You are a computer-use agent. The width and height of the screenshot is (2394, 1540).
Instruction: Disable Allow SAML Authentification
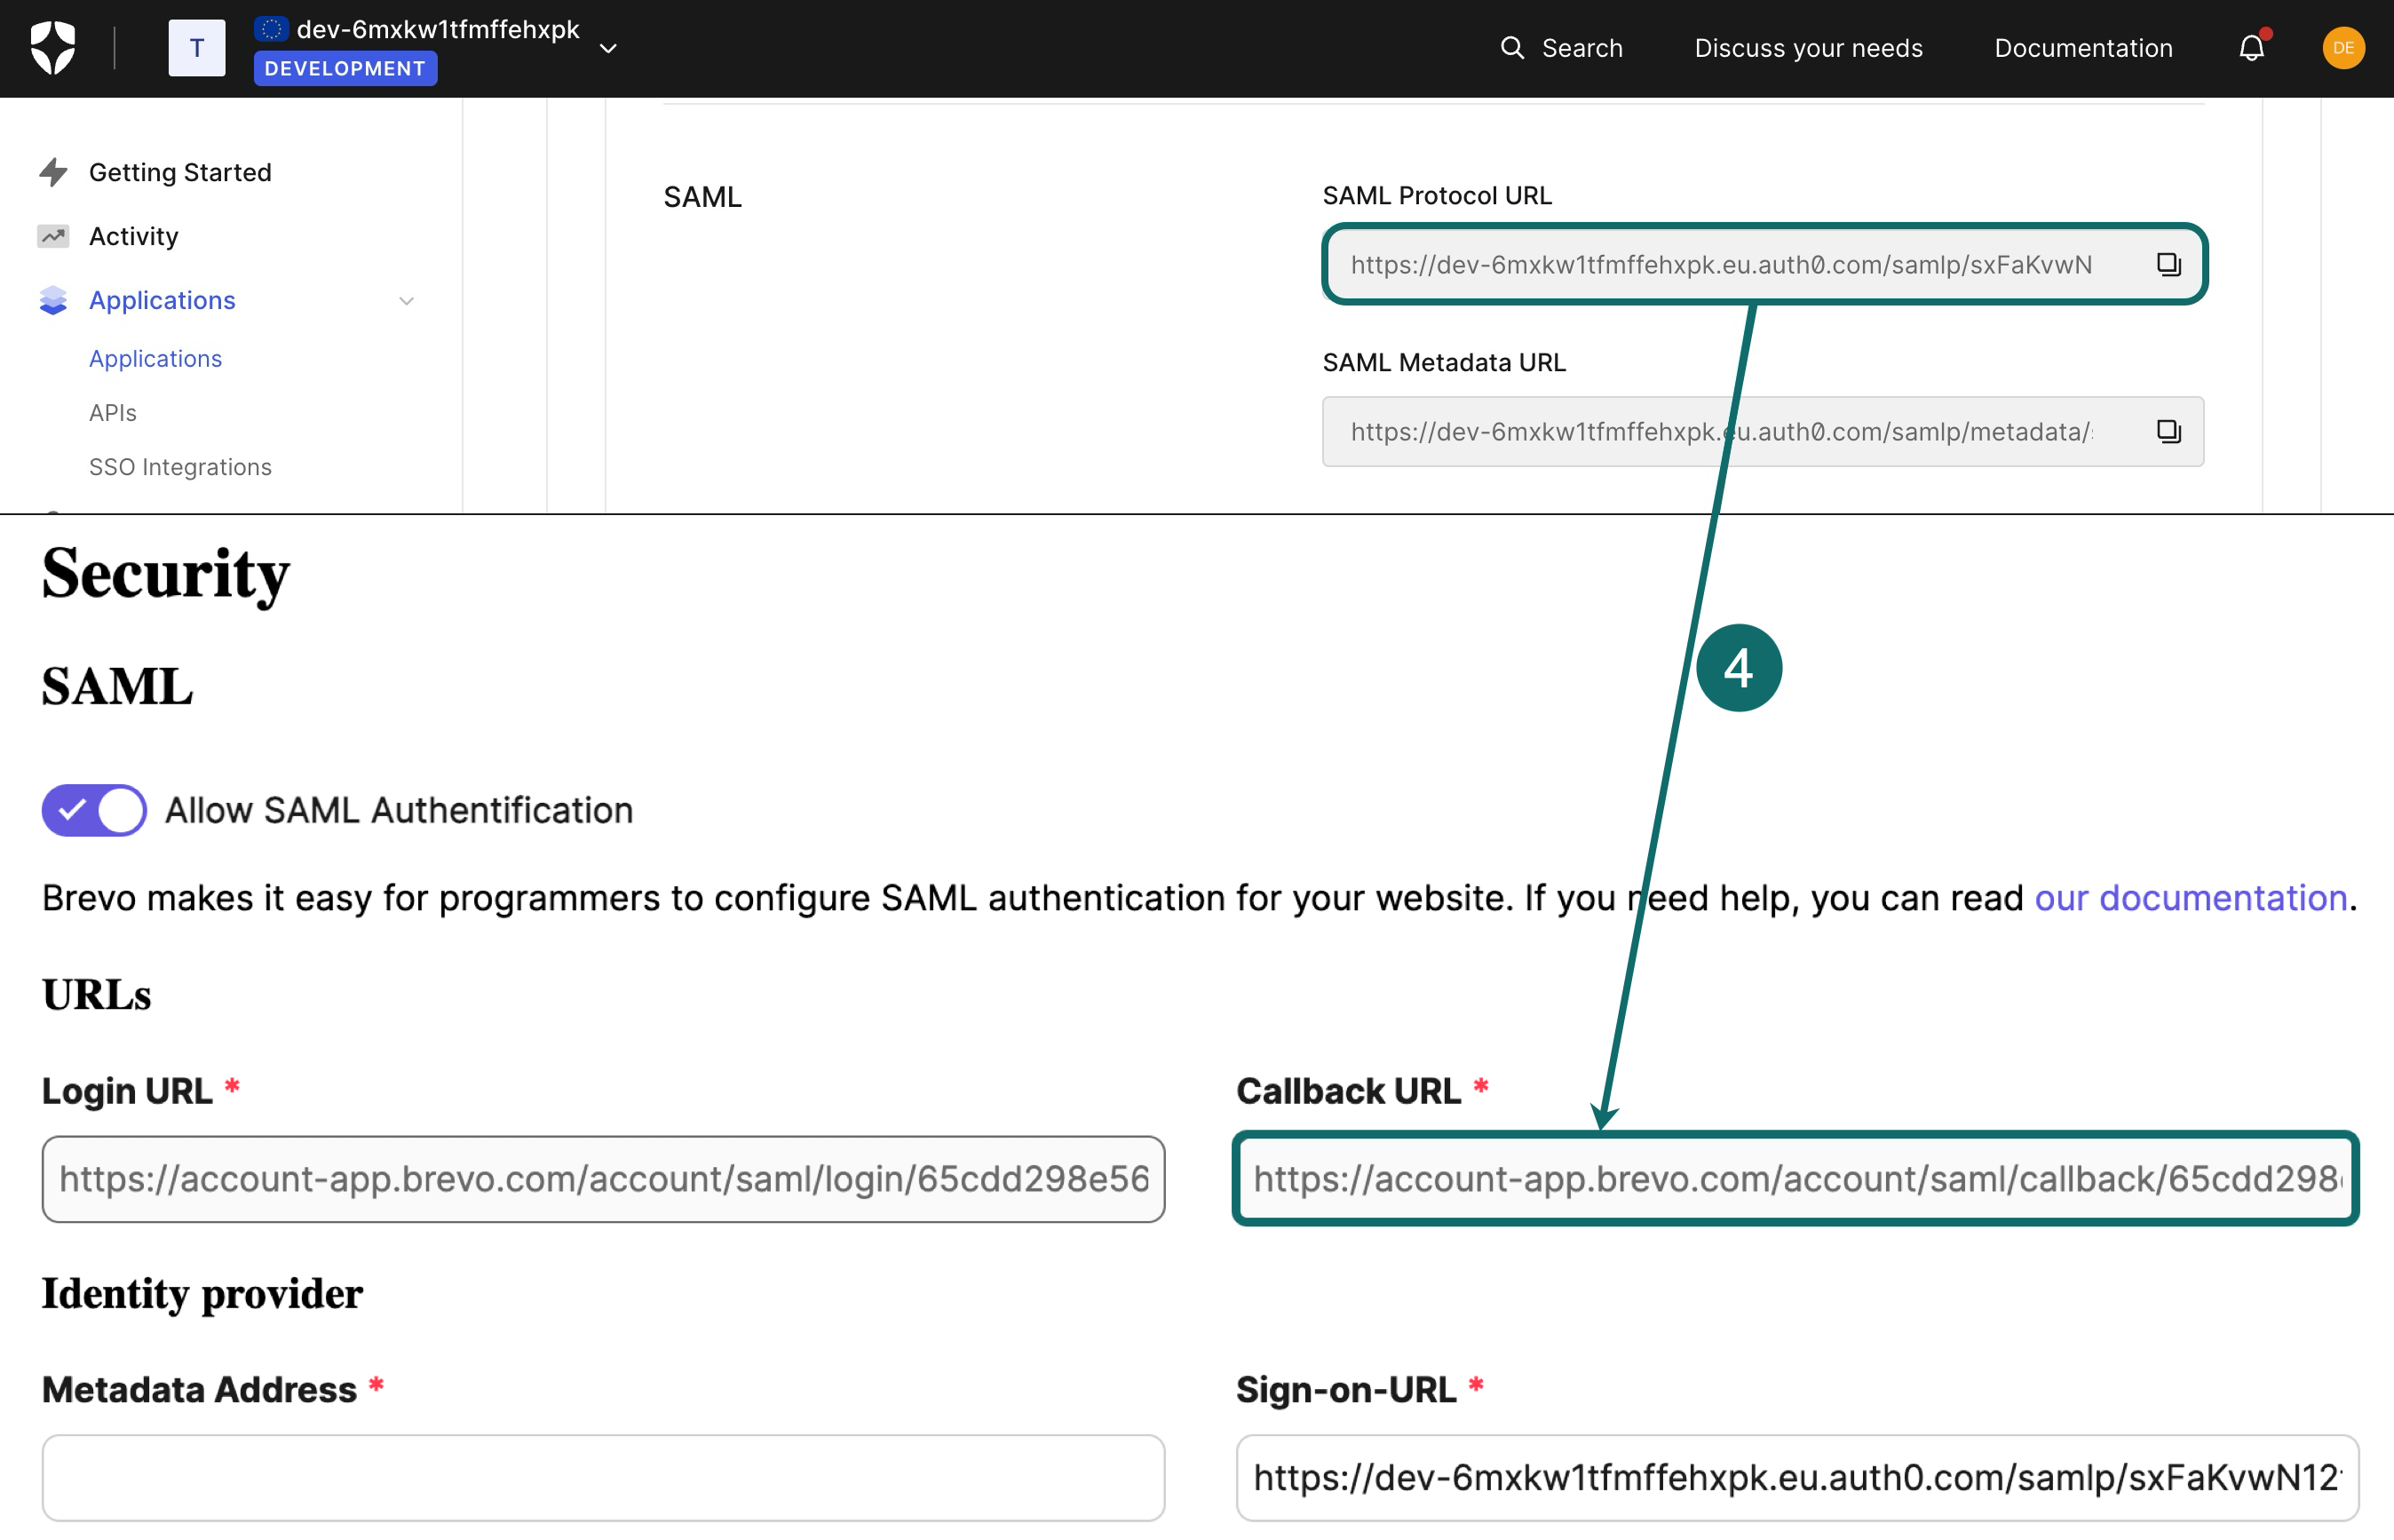pos(93,810)
